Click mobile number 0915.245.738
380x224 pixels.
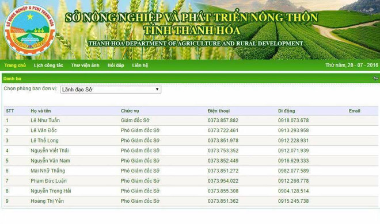click(294, 201)
